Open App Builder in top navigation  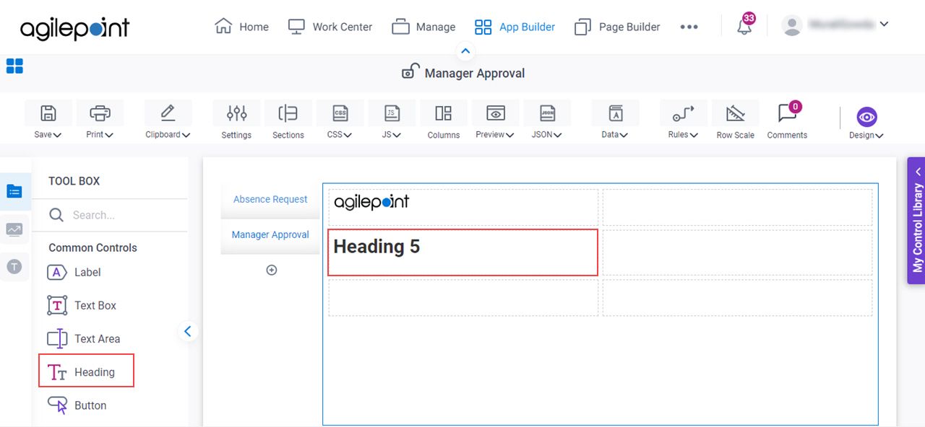515,27
